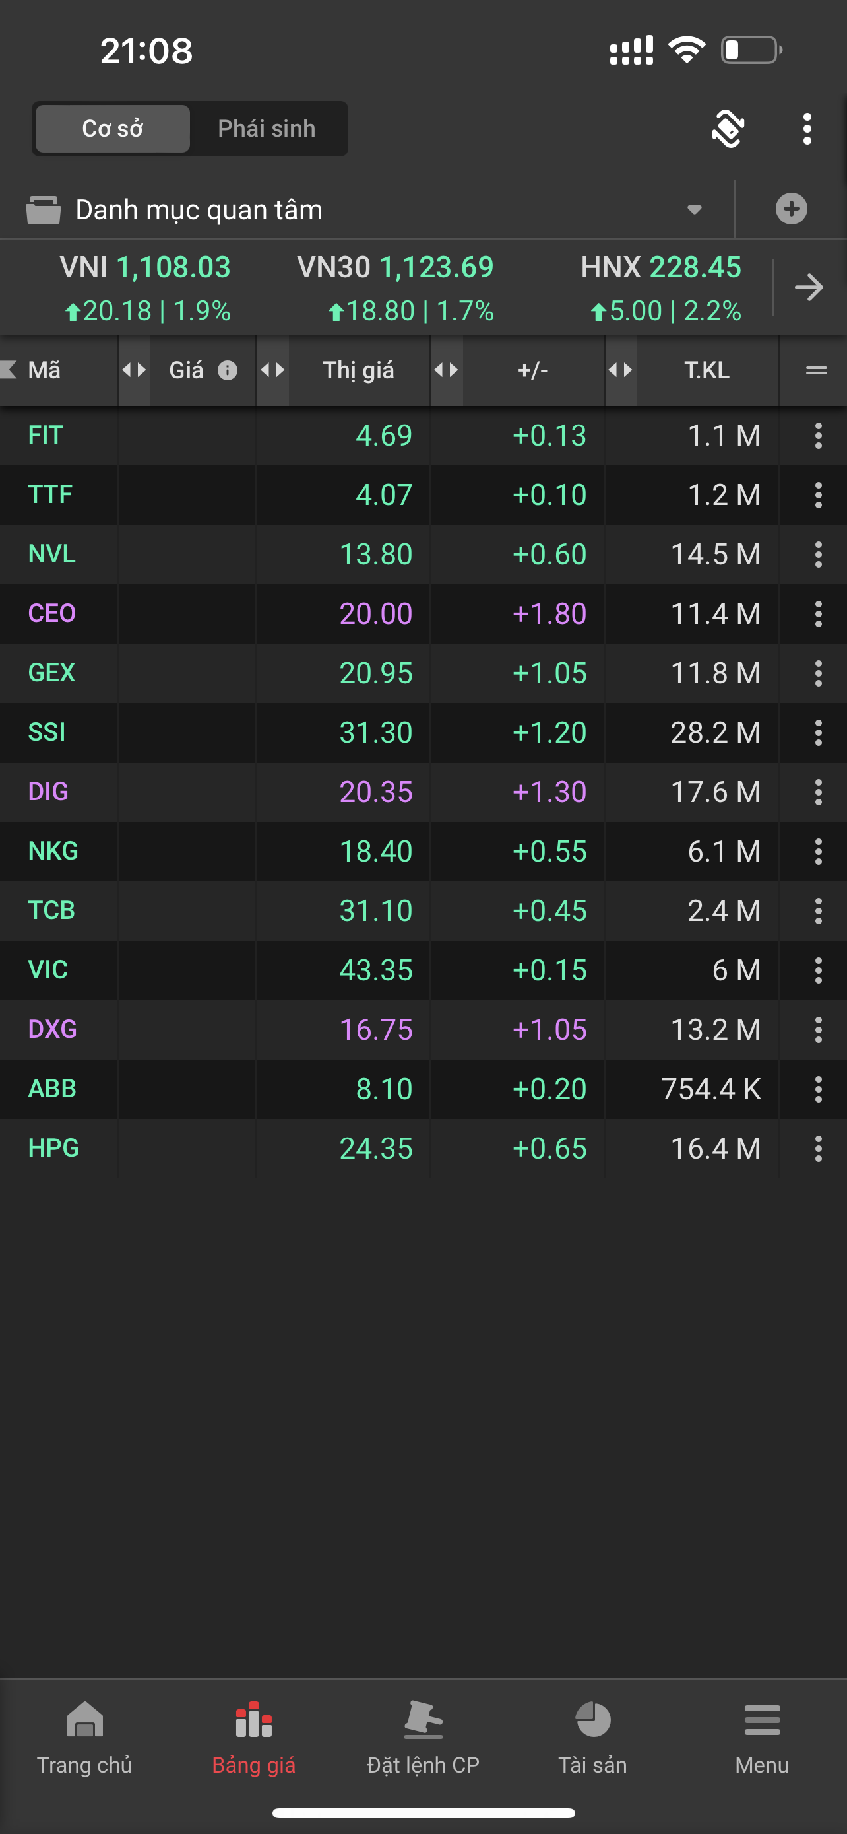Switch column using arrows before T.KL

[x=620, y=370]
